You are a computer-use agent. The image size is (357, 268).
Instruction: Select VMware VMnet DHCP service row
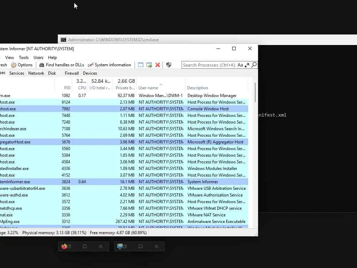[124, 208]
